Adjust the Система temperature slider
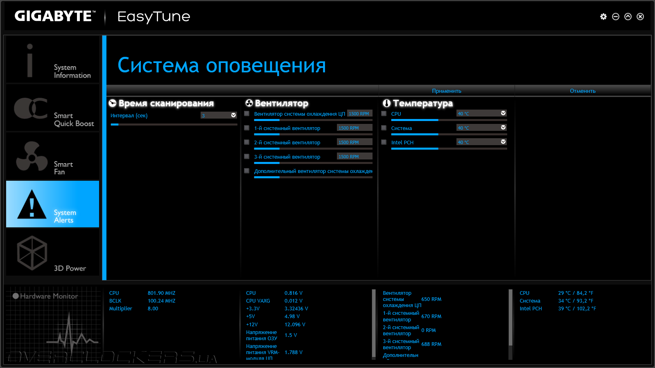655x368 pixels. (449, 135)
